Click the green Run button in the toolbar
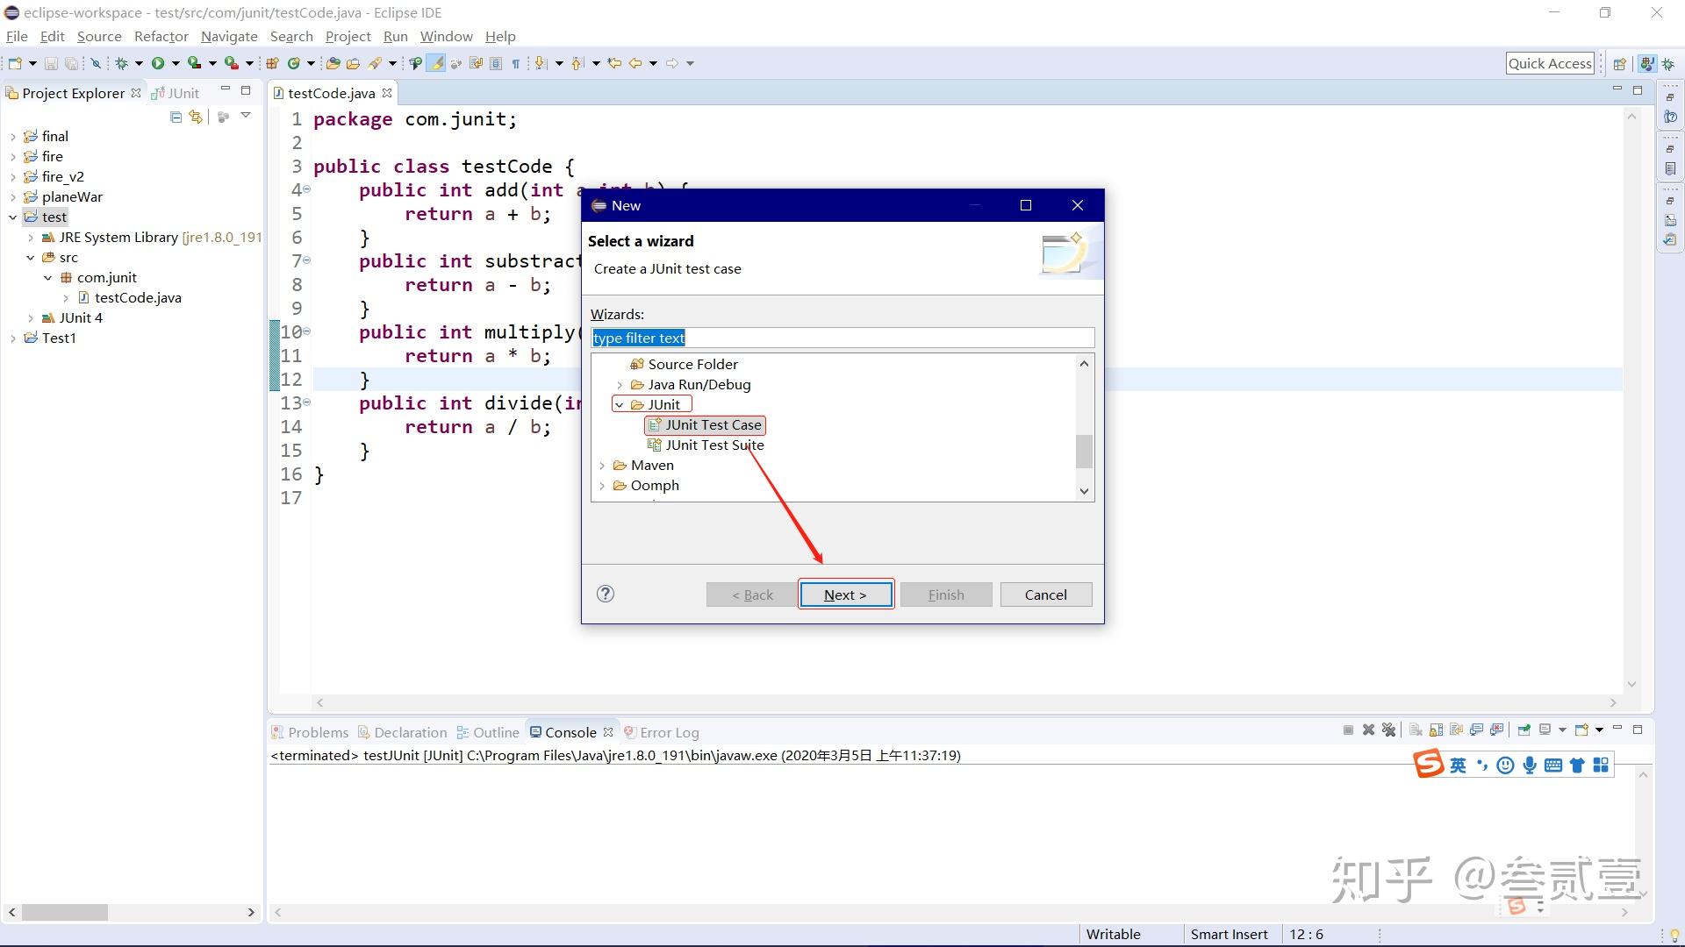1685x947 pixels. (x=158, y=63)
